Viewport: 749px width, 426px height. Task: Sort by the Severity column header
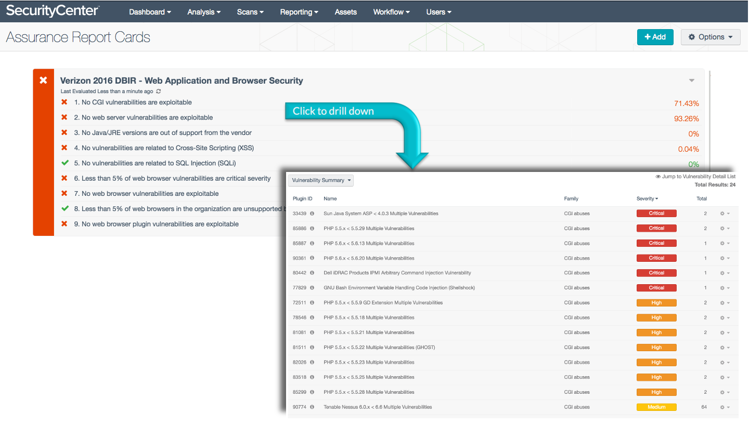click(x=647, y=198)
